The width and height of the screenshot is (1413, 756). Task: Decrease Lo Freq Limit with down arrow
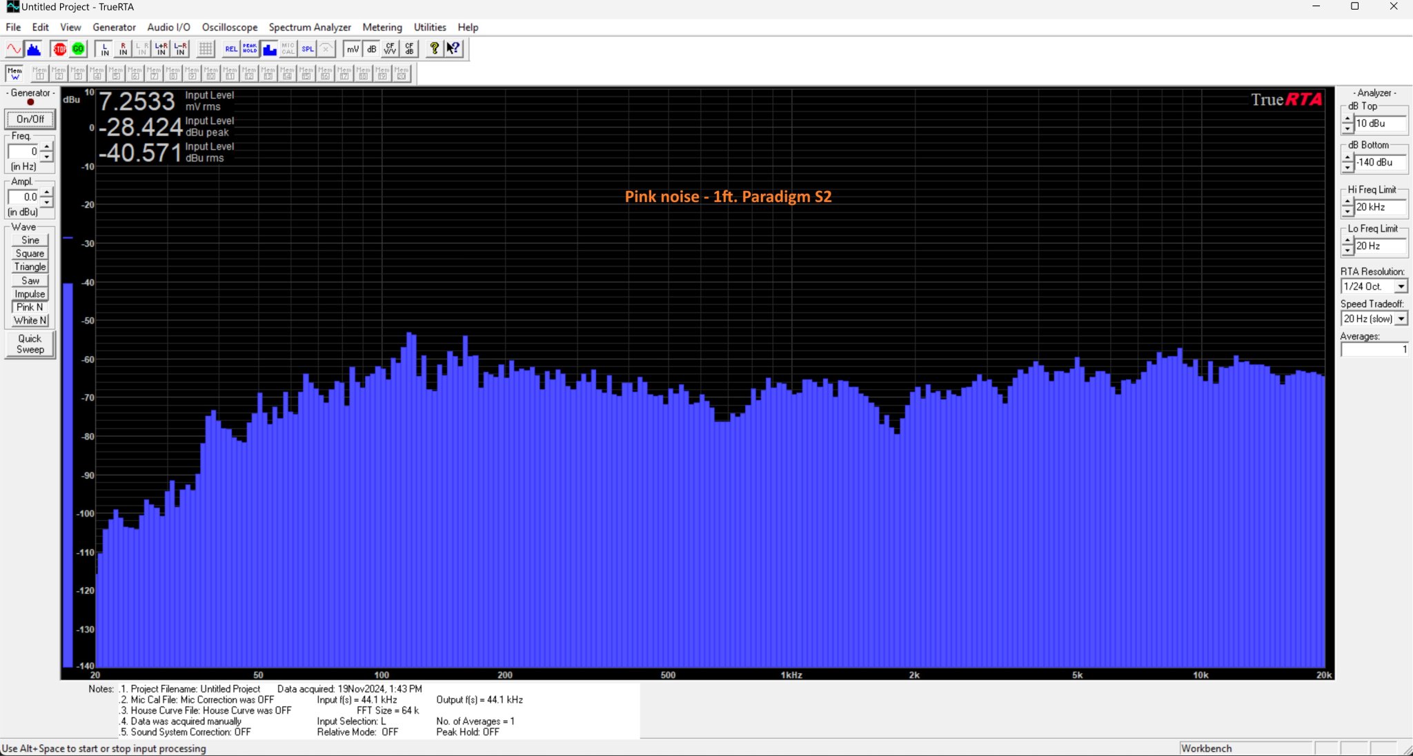coord(1347,250)
